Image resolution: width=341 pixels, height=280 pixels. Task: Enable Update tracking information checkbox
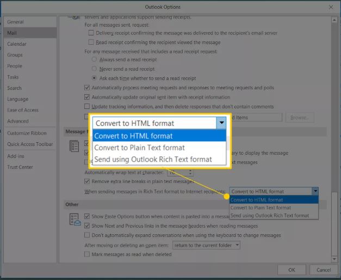pos(87,106)
